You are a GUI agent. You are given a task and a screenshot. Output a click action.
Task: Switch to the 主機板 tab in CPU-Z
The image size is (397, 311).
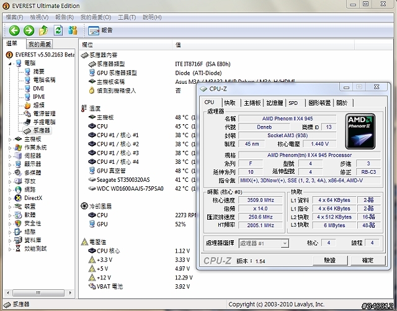point(252,102)
